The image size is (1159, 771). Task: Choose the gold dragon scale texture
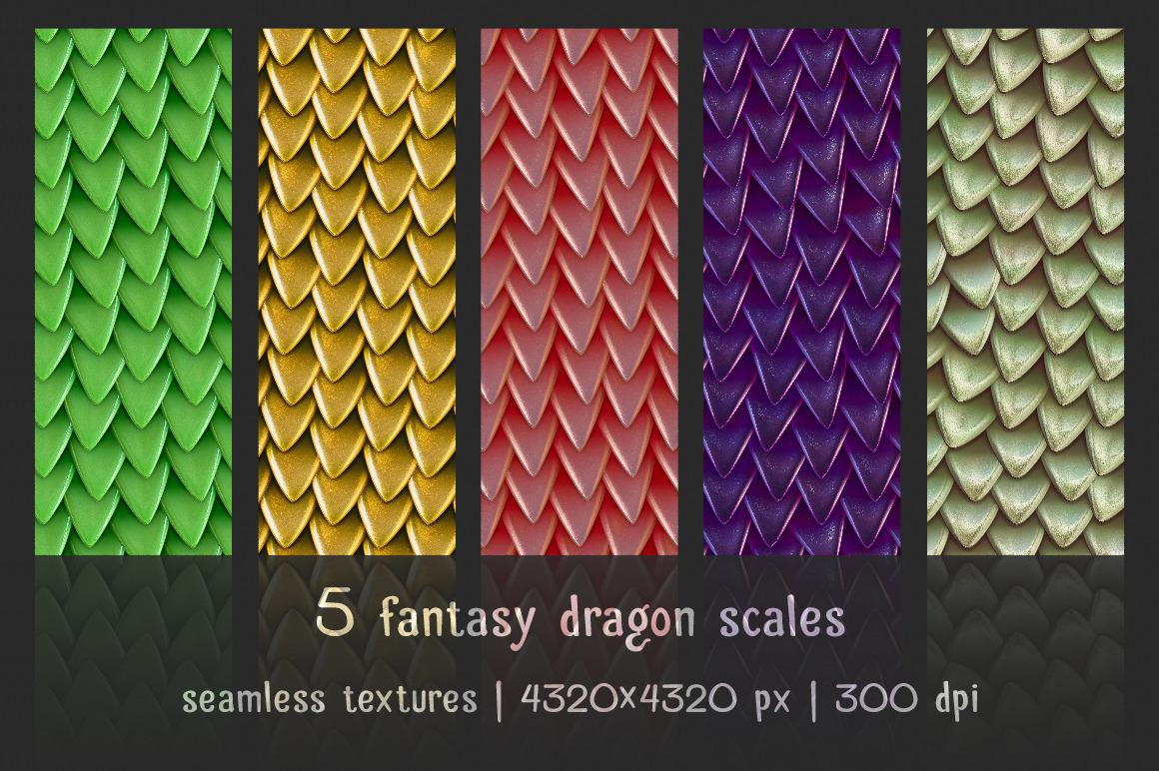pyautogui.click(x=357, y=292)
